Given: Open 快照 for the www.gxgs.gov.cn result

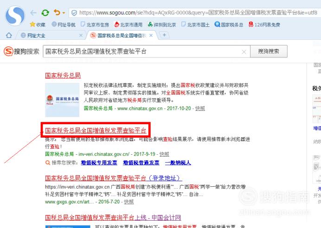Looking at the screenshot, I should click(x=129, y=202).
